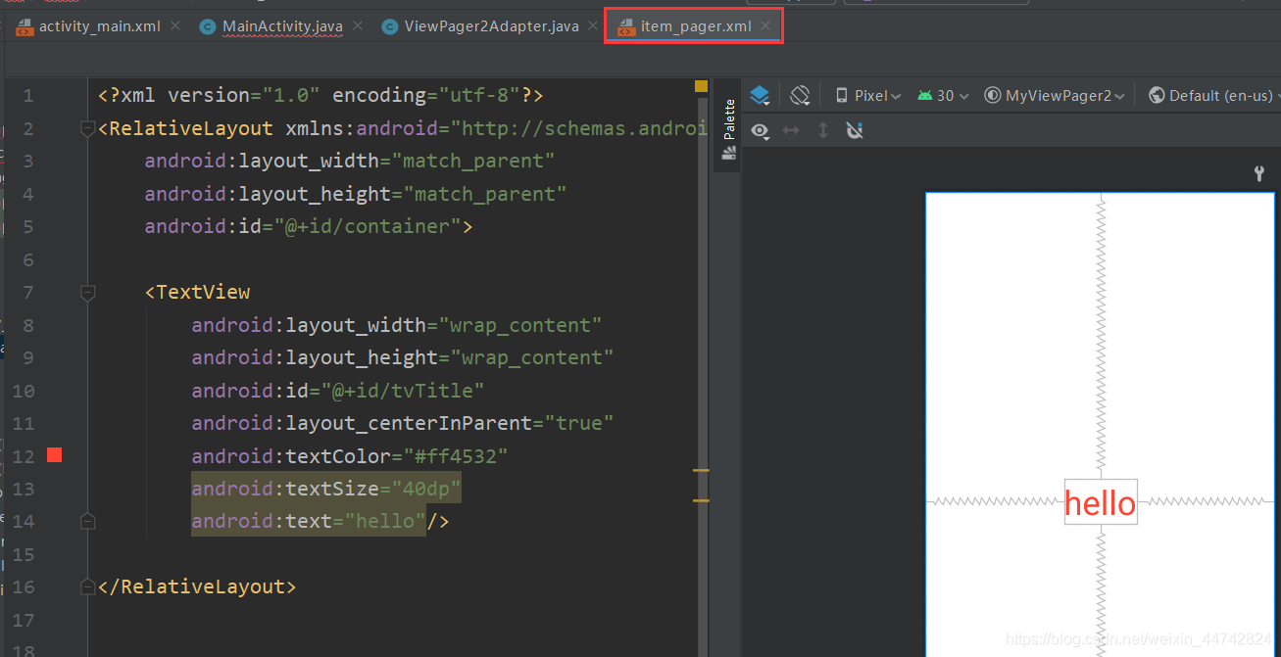The width and height of the screenshot is (1281, 657).
Task: Click the yellow inspection indicator atop scrollbar
Action: [701, 86]
